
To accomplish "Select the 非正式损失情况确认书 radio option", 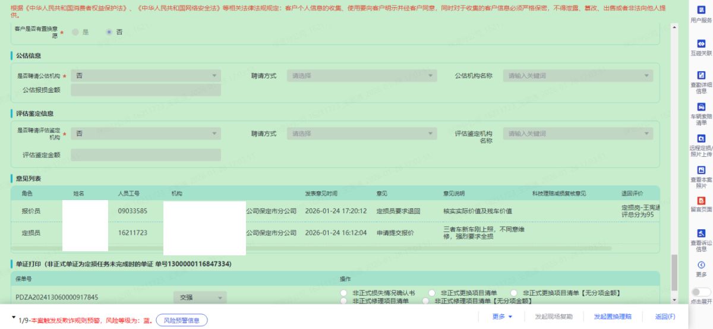I will [x=343, y=293].
